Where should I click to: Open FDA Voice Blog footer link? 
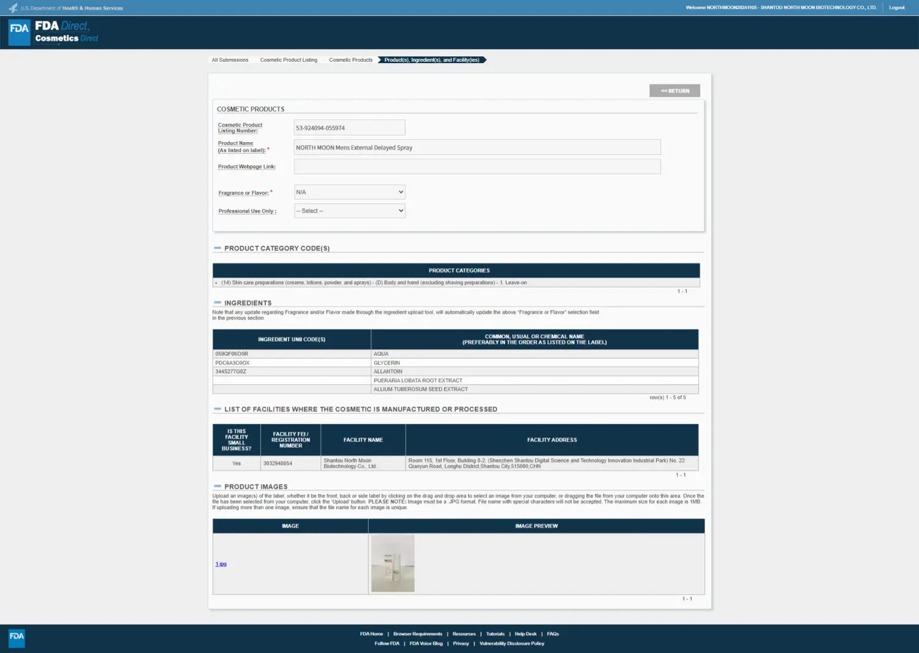[x=426, y=644]
